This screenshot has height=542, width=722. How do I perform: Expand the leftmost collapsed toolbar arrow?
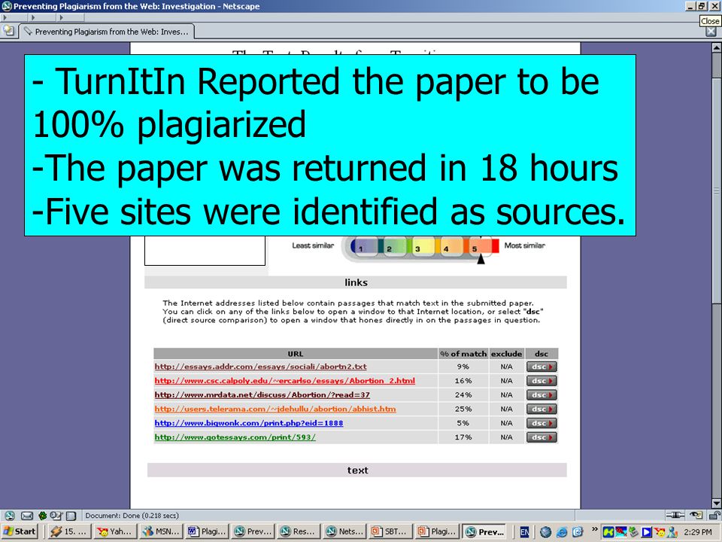(5, 17)
